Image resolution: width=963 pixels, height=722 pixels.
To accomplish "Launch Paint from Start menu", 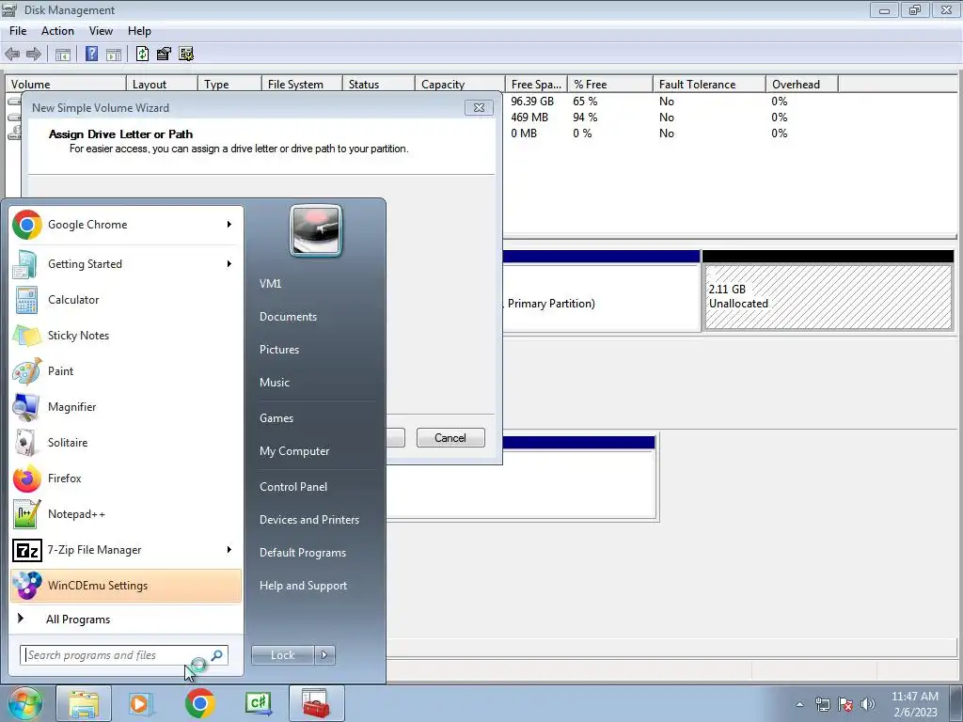I will [126, 370].
